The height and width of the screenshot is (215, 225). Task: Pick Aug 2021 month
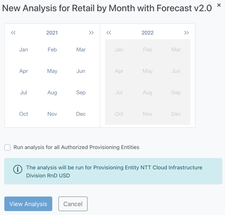[52, 92]
